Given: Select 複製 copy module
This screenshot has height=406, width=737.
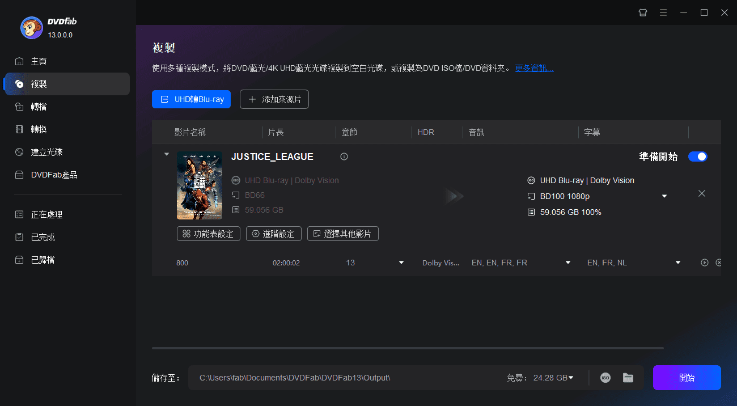Looking at the screenshot, I should (x=67, y=84).
